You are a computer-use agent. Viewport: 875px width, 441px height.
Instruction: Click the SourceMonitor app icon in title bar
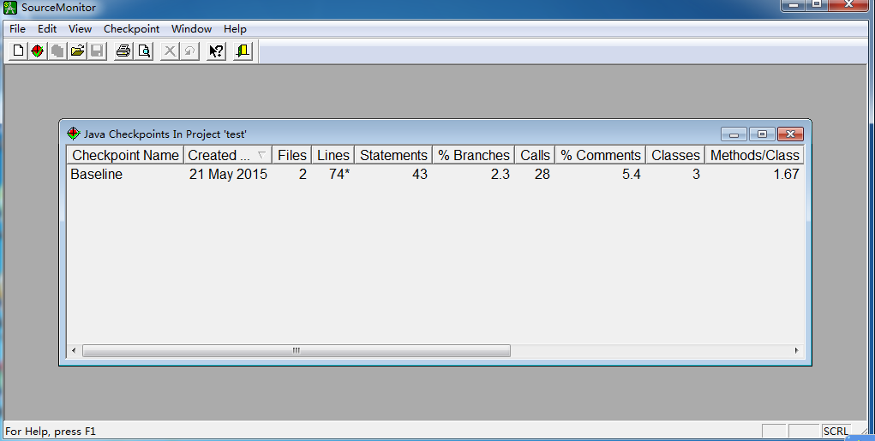point(10,8)
